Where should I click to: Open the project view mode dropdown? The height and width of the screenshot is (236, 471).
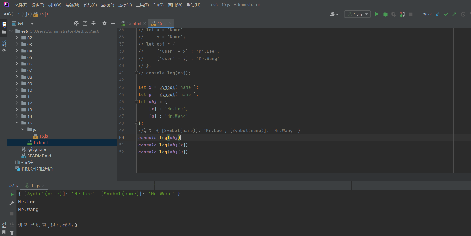32,24
